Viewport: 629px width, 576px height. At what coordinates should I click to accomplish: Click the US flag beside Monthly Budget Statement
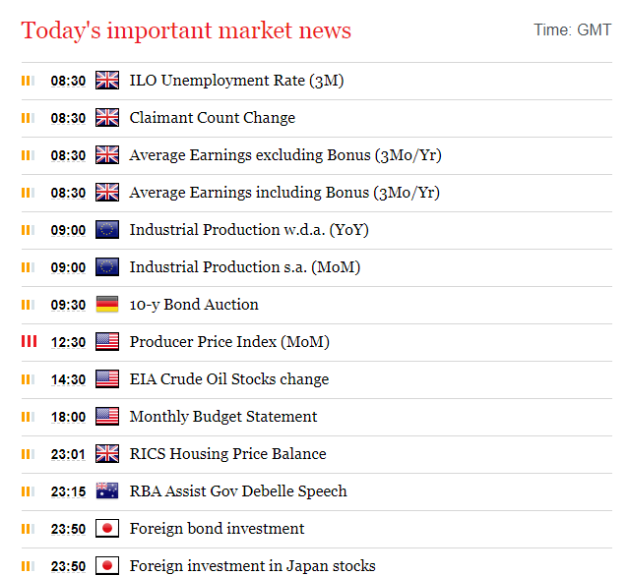(x=107, y=416)
